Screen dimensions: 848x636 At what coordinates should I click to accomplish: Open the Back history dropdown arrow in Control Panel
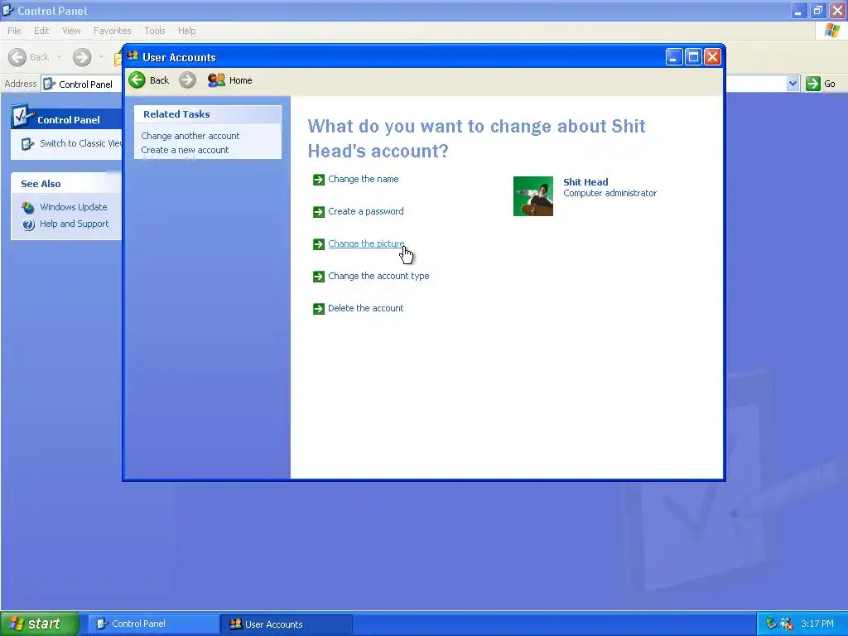(x=59, y=57)
